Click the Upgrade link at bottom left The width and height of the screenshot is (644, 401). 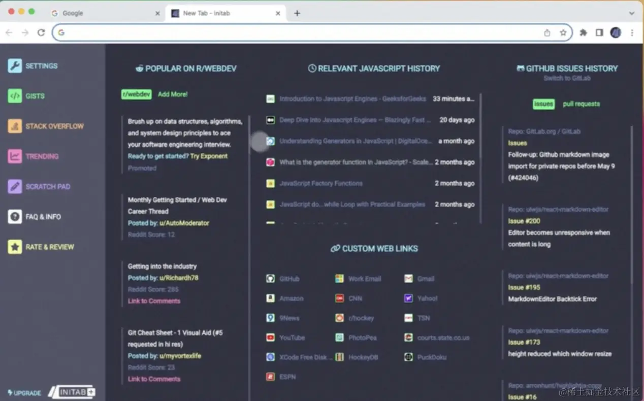click(x=24, y=393)
